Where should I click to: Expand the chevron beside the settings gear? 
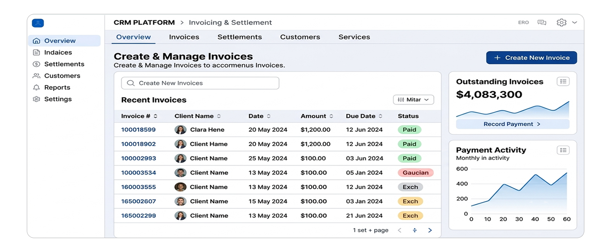click(575, 22)
